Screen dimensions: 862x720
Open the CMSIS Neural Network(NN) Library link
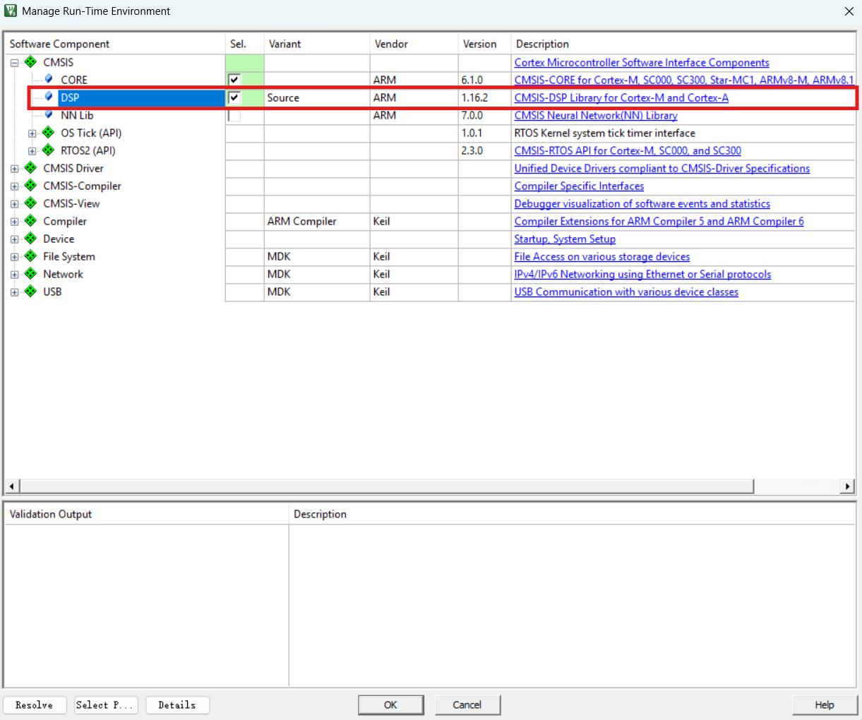(x=595, y=115)
